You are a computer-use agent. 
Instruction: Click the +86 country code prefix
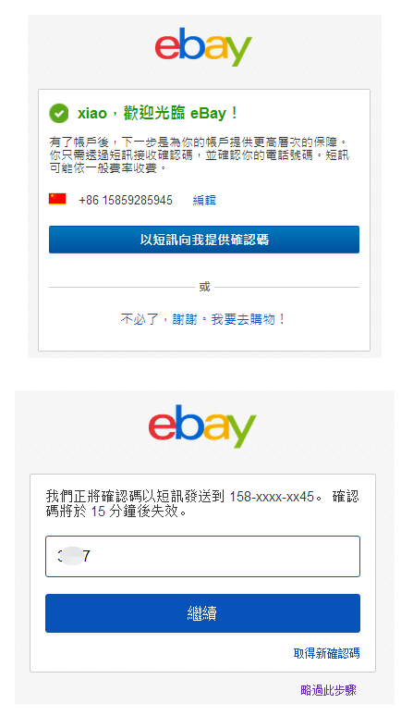(x=89, y=200)
